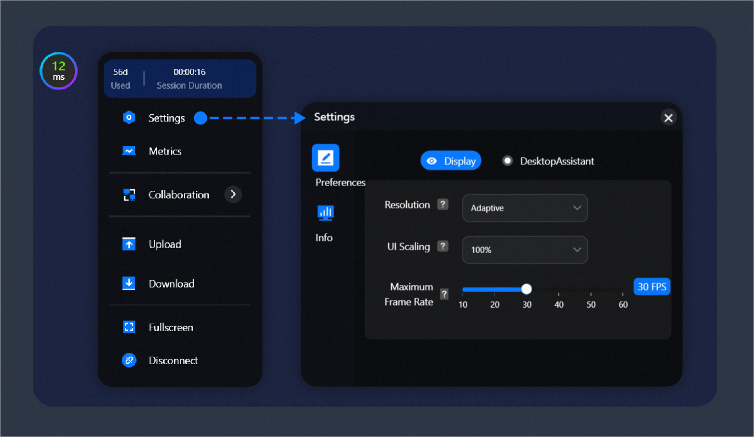
Task: Click the Settings panel title text
Action: pyautogui.click(x=334, y=117)
